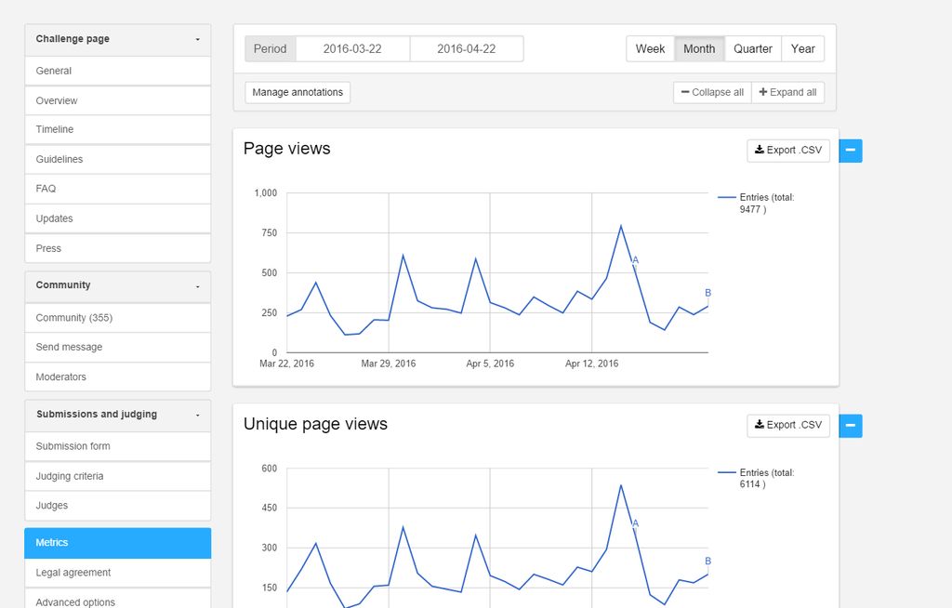This screenshot has width=952, height=608.
Task: Open Community (355) members list
Action: pos(118,318)
